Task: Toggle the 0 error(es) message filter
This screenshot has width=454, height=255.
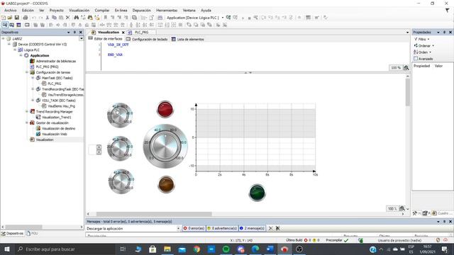Action: pyautogui.click(x=194, y=228)
